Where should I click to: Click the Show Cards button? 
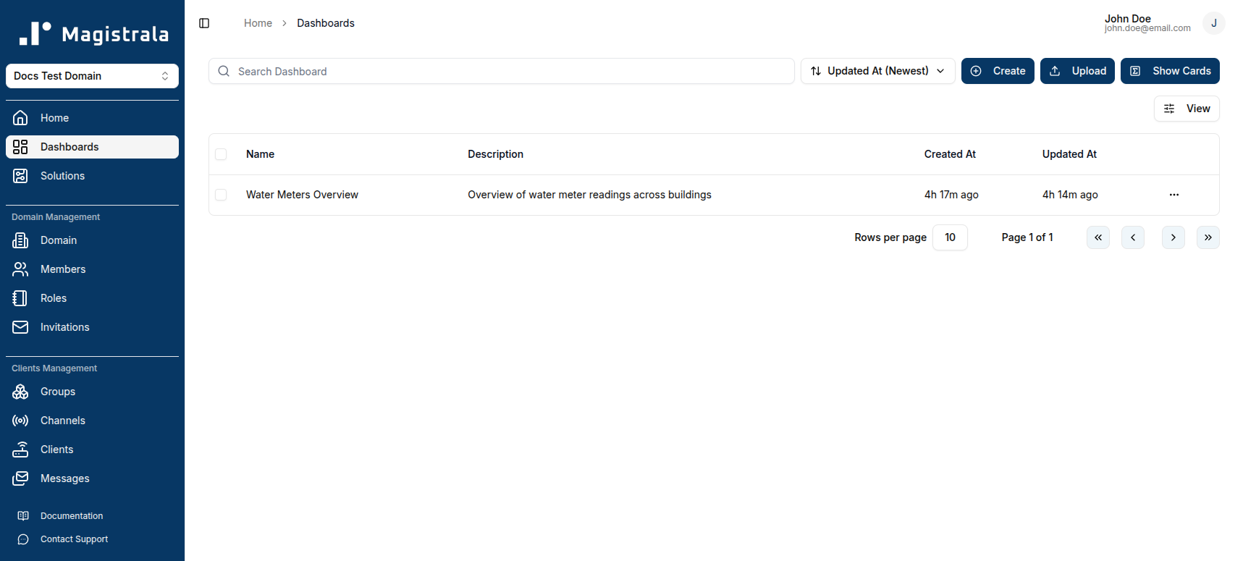point(1170,71)
